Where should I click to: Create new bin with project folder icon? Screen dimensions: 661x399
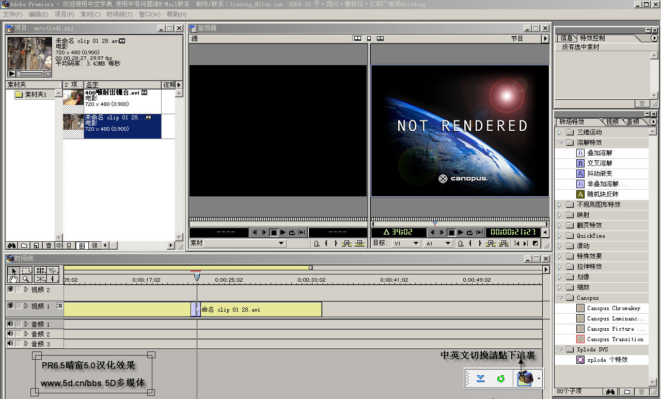pyautogui.click(x=24, y=245)
